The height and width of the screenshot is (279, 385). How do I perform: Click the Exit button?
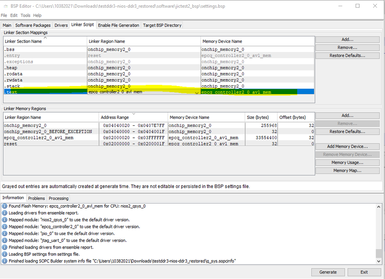[364, 272]
